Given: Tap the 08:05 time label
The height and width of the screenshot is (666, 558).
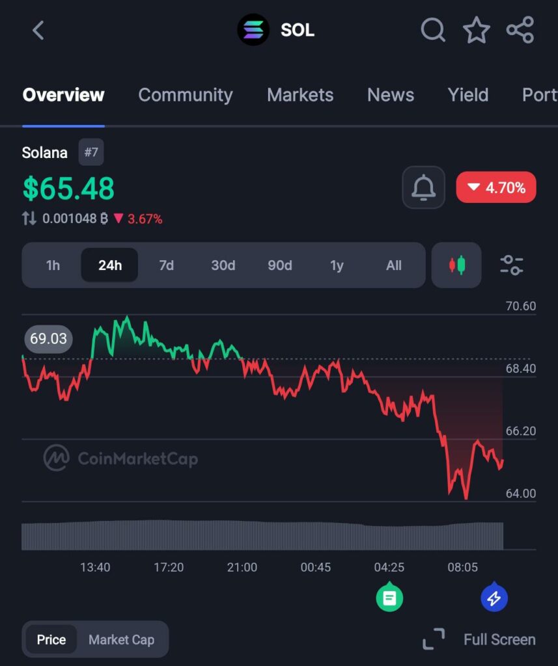Looking at the screenshot, I should pos(463,567).
